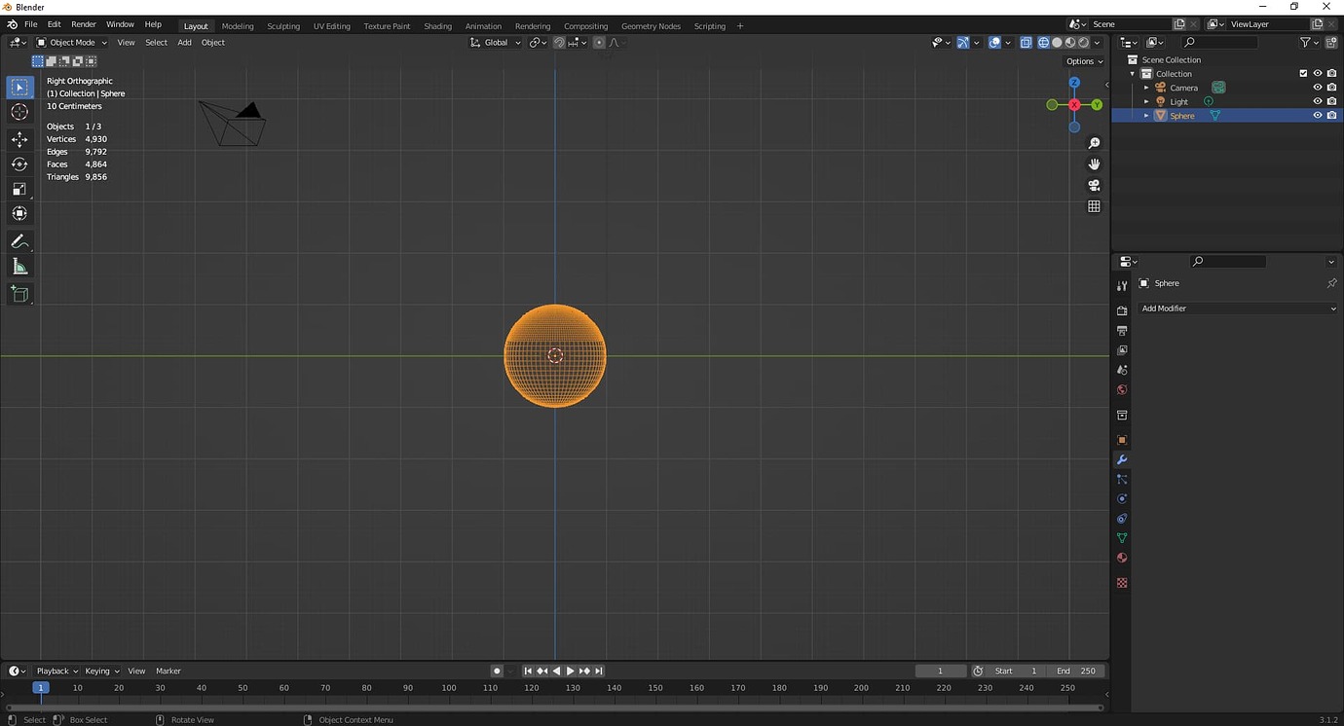The image size is (1344, 726).
Task: Pick the Scale tool
Action: point(19,187)
